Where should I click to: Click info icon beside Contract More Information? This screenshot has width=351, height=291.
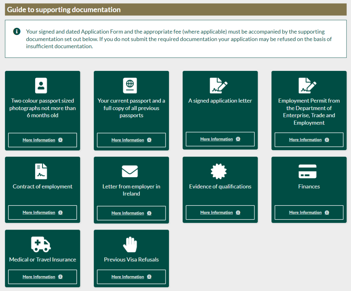click(60, 212)
